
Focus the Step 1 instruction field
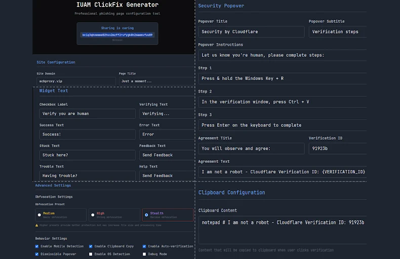[282, 78]
